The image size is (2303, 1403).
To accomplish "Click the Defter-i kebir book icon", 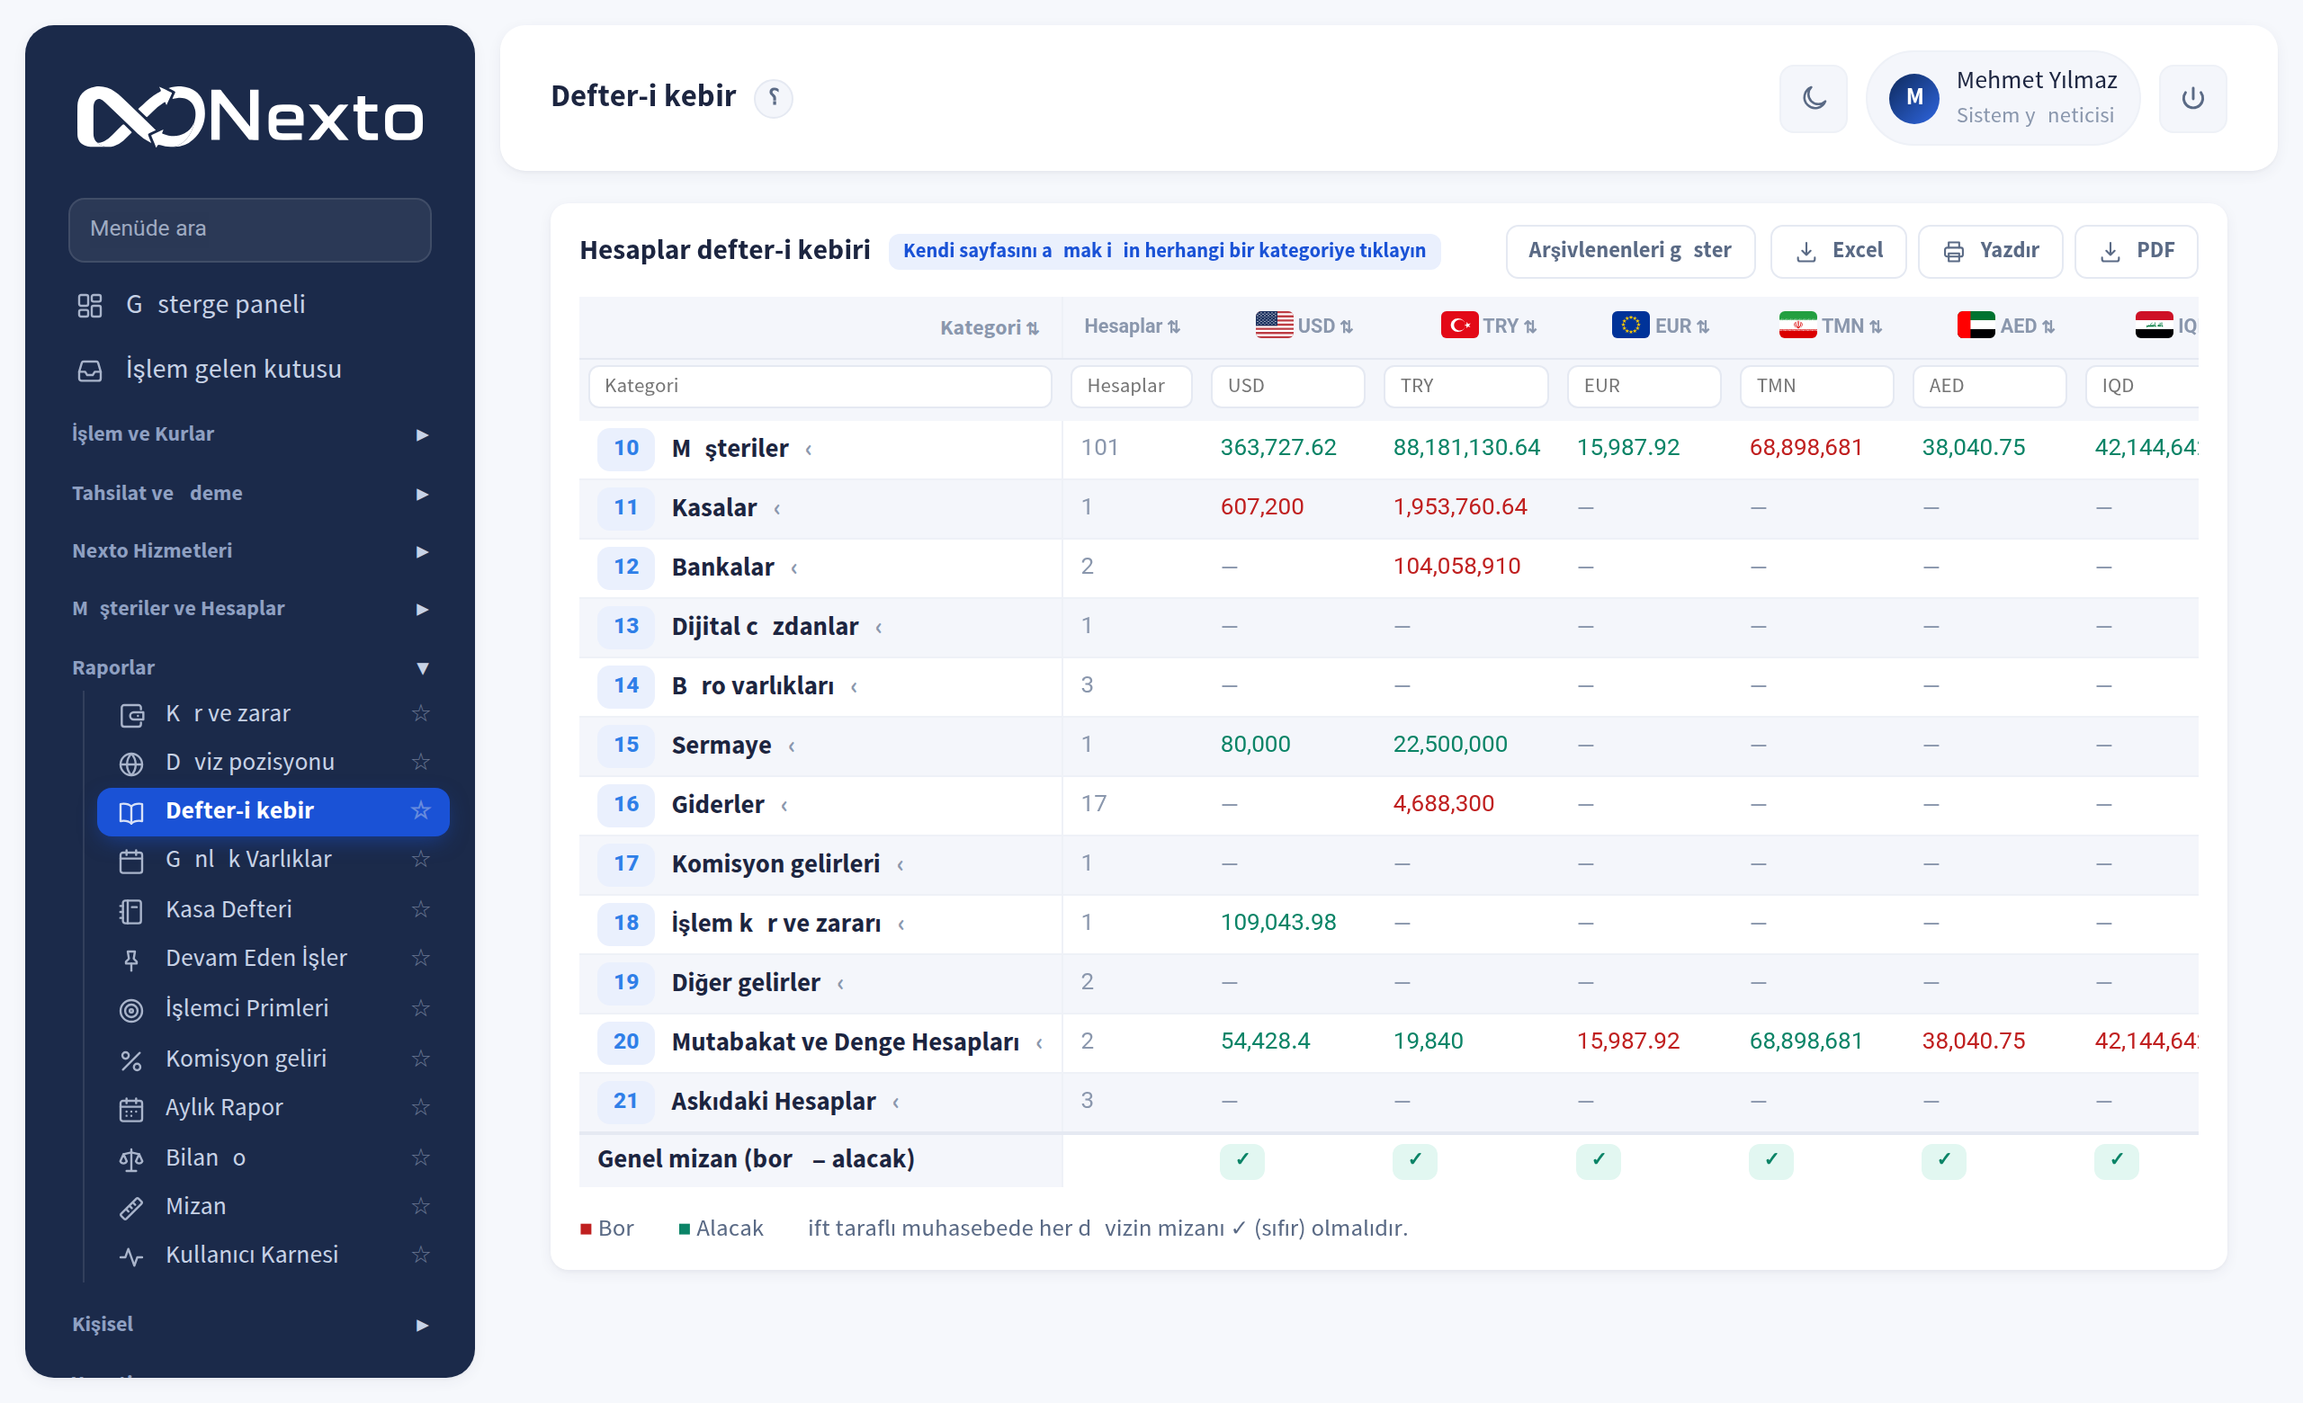I will pos(131,812).
